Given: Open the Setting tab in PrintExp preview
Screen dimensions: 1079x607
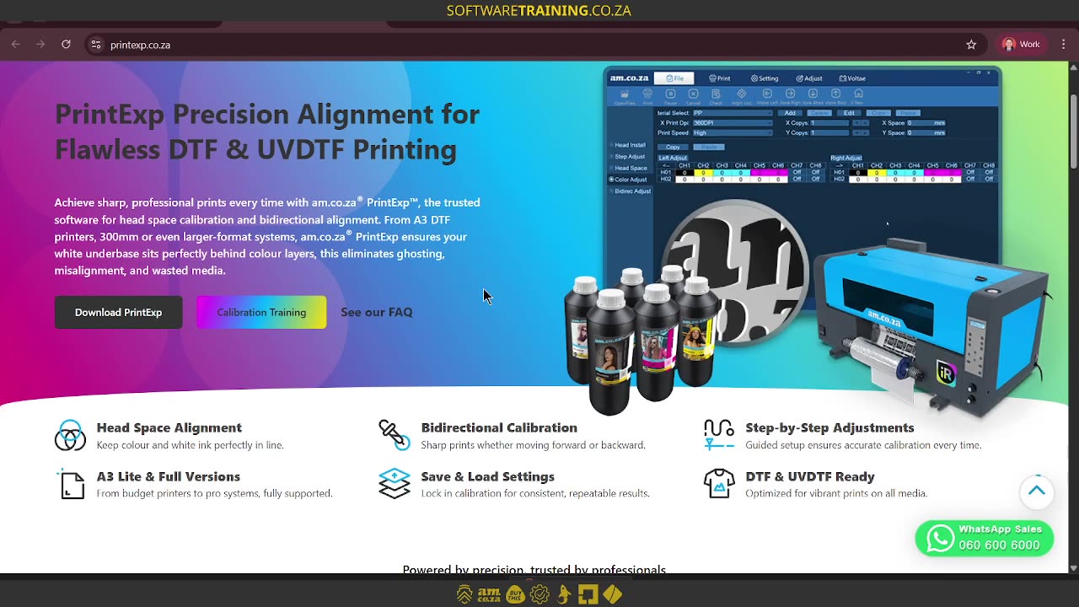Looking at the screenshot, I should pos(765,78).
